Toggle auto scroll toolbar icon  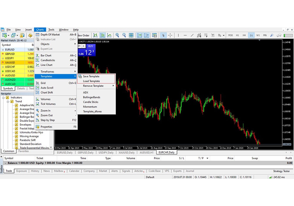tap(140, 35)
